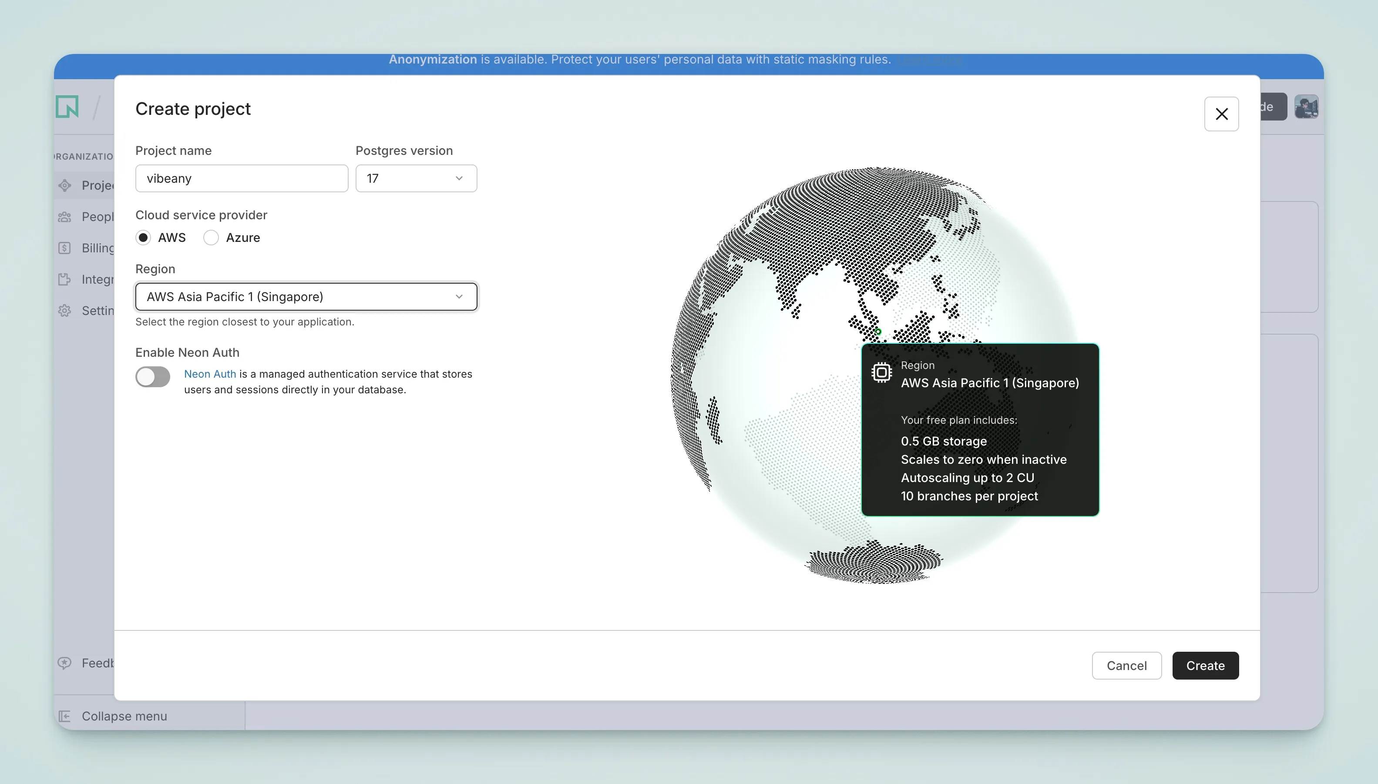Click the Collapse menu icon
This screenshot has height=784, width=1378.
65,716
